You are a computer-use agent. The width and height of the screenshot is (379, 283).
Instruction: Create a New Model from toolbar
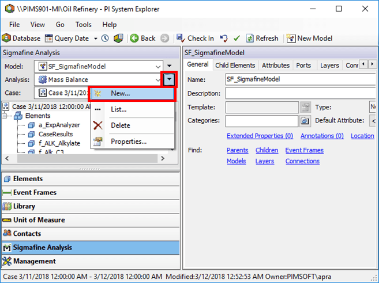pos(309,39)
